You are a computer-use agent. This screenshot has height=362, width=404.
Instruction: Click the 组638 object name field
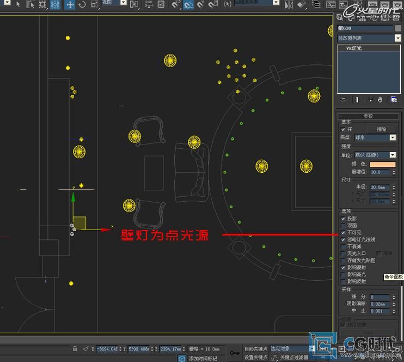point(365,28)
